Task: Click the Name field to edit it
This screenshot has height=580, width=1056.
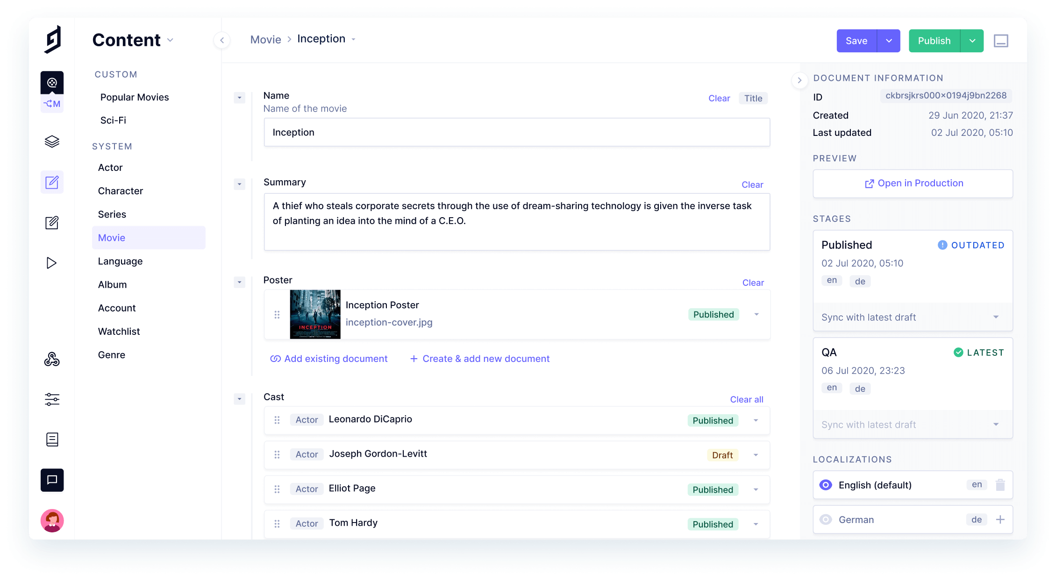Action: tap(515, 132)
